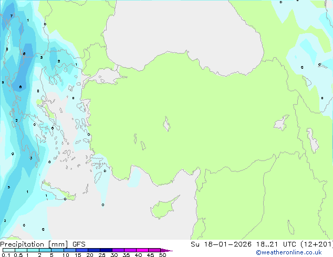The image size is (333, 257).
Task: Click the 20–25 mm legend color swatch
Action: [94, 250]
